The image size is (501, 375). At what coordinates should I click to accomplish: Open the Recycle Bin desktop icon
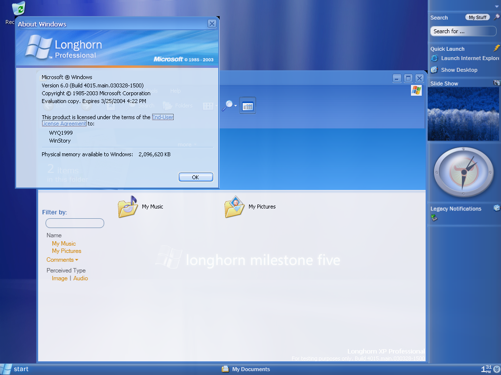pos(19,9)
